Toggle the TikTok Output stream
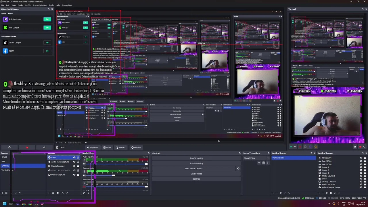The image size is (368, 207). point(47,43)
